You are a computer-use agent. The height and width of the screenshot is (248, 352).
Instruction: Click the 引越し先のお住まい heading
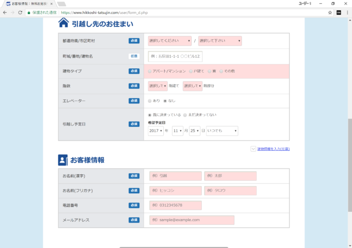102,24
